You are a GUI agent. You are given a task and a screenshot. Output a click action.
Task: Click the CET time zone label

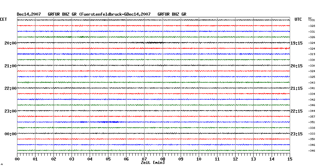(3, 19)
